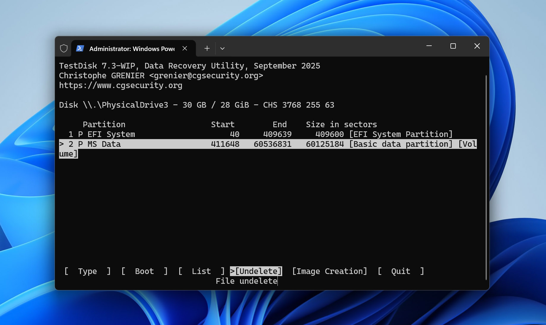The image size is (546, 325).
Task: Open a new terminal tab with plus
Action: coord(207,48)
